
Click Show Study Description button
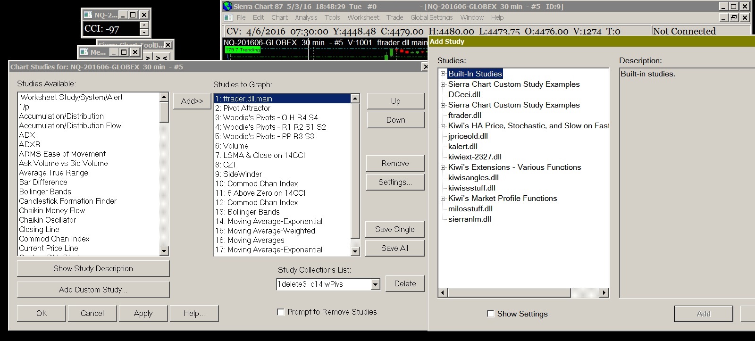click(x=93, y=268)
